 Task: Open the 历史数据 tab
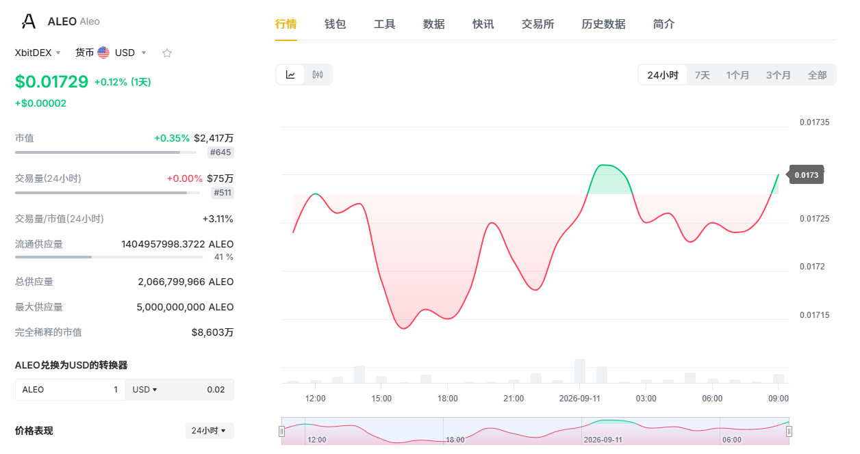604,24
